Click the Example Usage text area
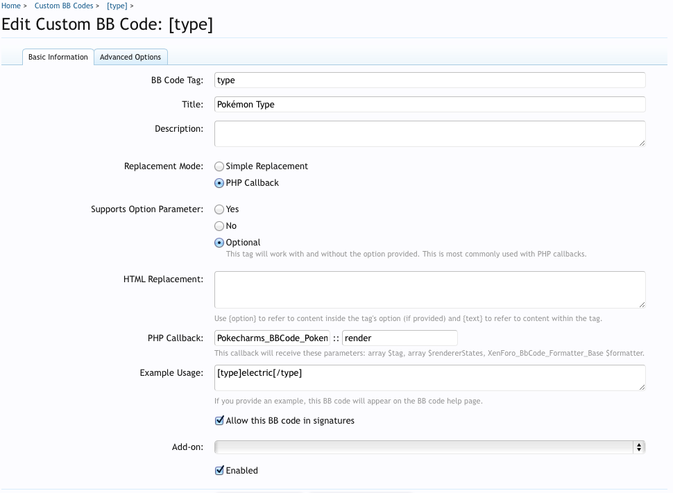 click(429, 378)
